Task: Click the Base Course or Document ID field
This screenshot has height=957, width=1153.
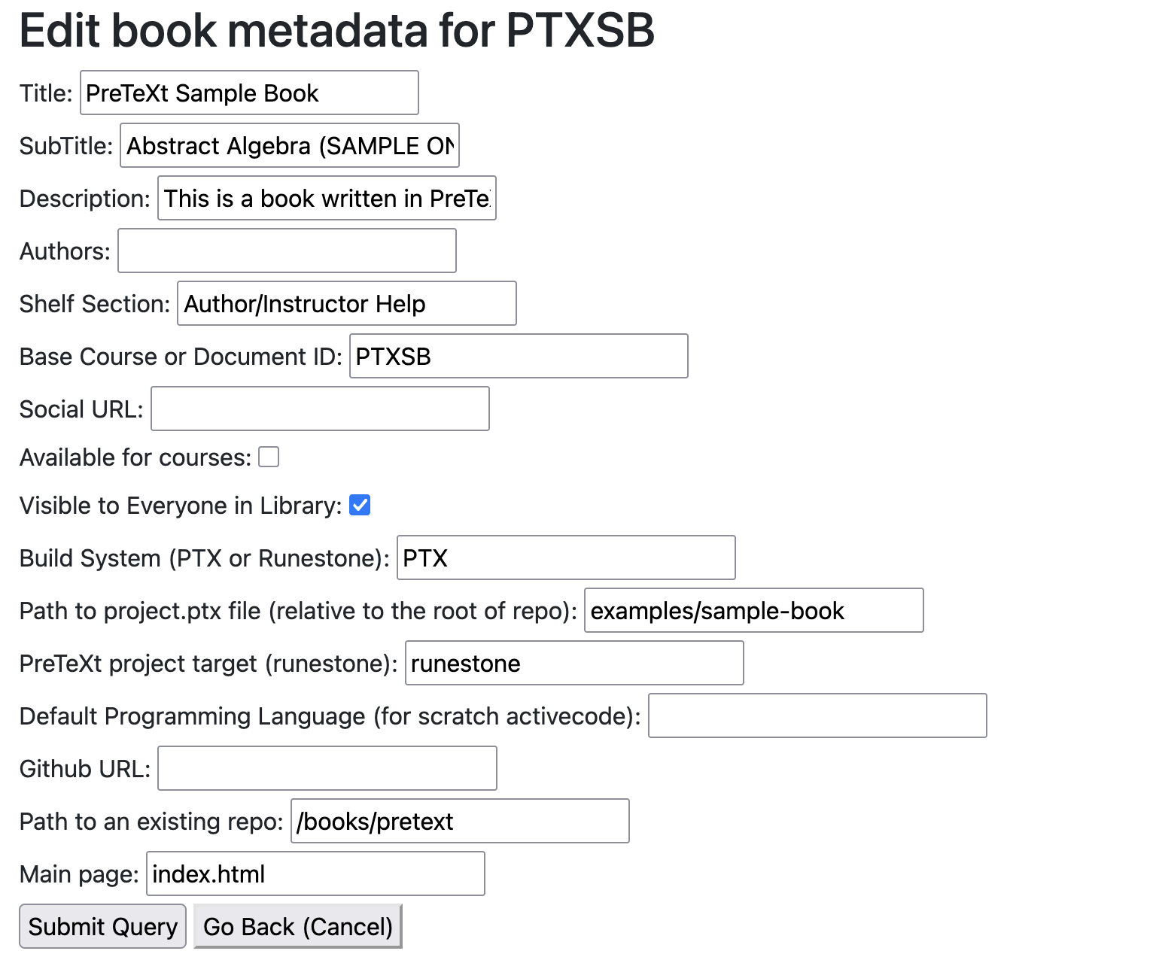Action: point(519,356)
